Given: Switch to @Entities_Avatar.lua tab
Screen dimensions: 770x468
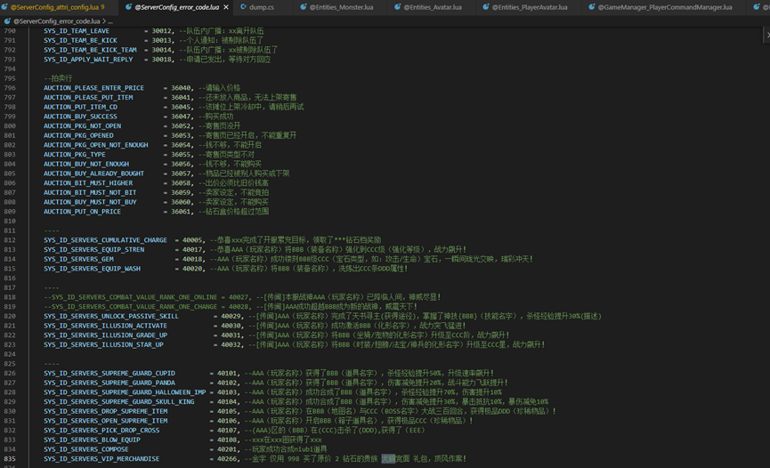Looking at the screenshot, I should 432,7.
